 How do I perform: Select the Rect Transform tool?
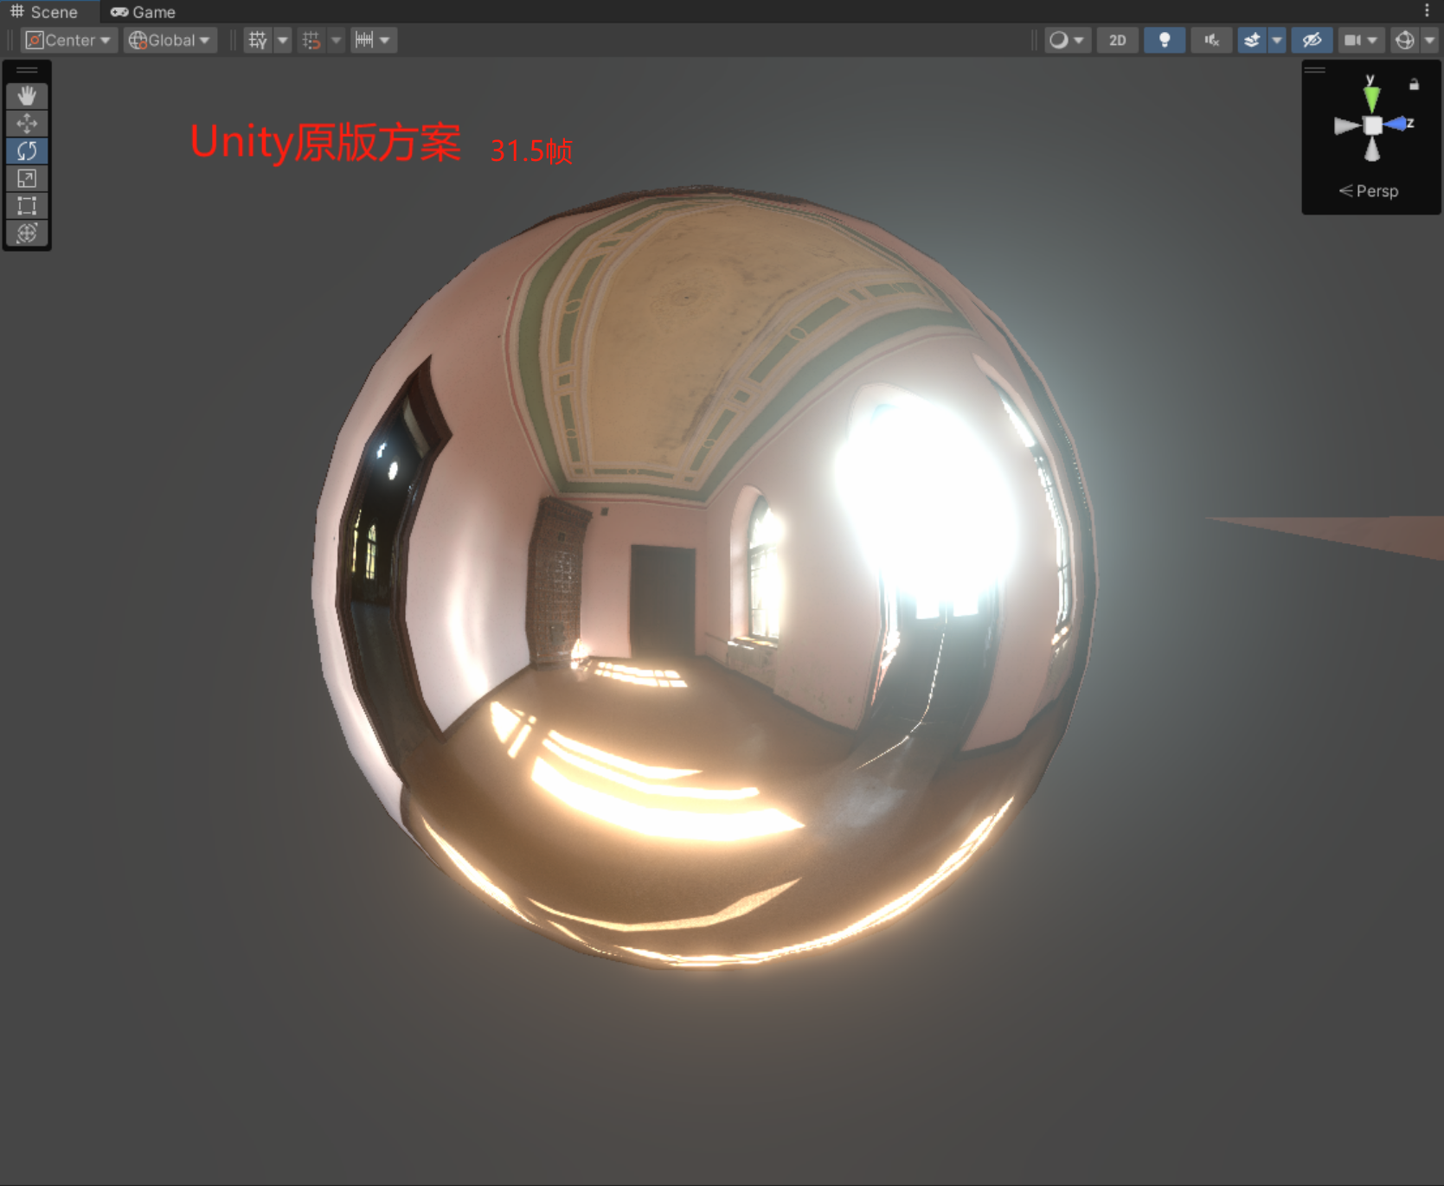click(x=27, y=206)
